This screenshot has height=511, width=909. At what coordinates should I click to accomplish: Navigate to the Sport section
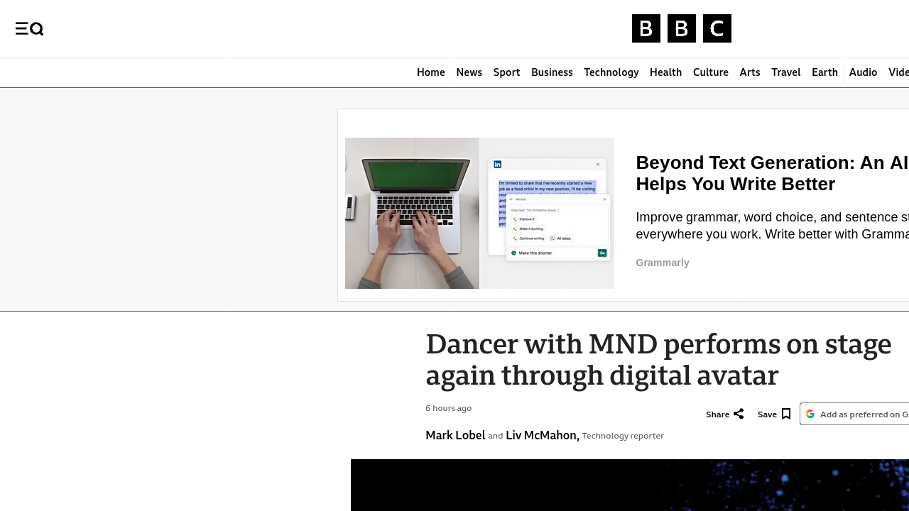[x=506, y=72]
